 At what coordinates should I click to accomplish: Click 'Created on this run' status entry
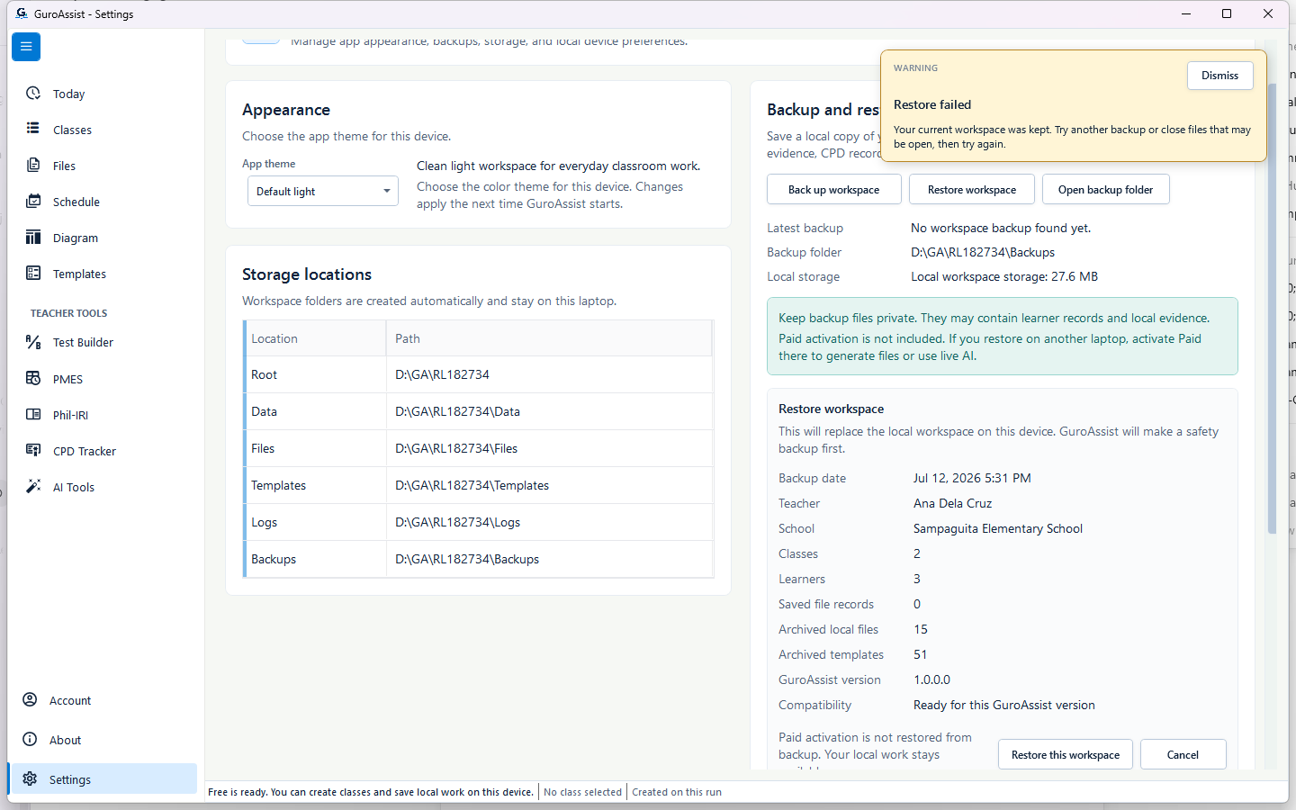[x=677, y=792]
